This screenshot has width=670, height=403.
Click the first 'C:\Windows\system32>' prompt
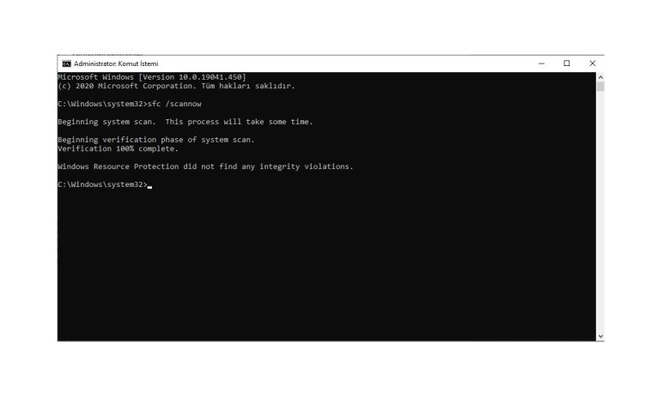pyautogui.click(x=102, y=104)
